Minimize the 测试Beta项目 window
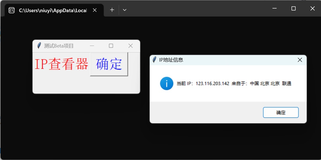321x160 pixels. 92,46
